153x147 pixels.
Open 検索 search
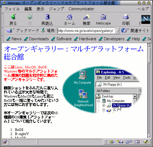[86, 20]
